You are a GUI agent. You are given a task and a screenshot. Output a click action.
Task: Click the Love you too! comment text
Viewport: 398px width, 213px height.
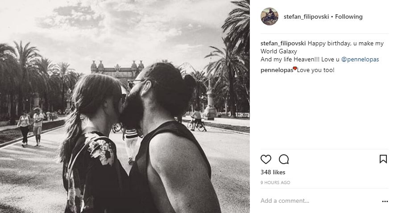316,70
